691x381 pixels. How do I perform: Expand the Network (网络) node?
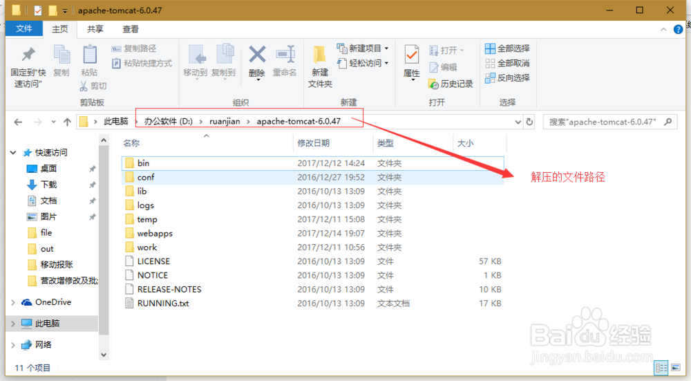point(12,345)
